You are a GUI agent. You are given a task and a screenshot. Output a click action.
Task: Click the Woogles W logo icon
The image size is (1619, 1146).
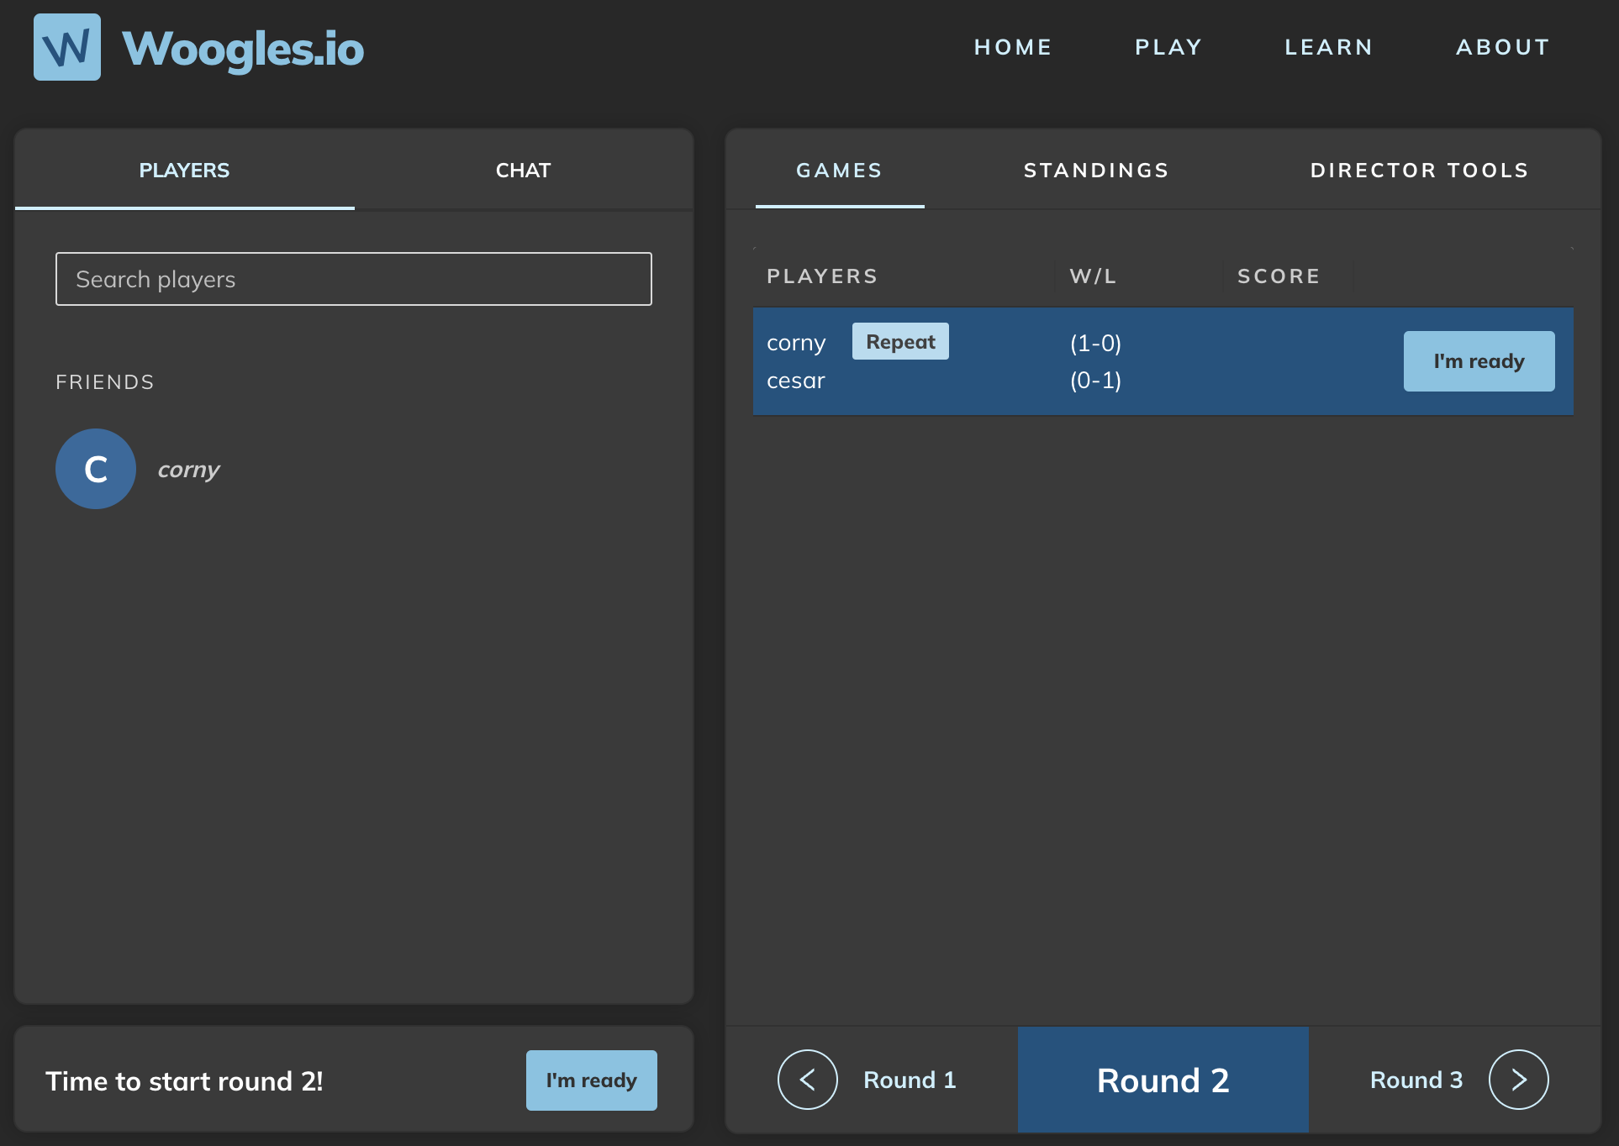(67, 47)
